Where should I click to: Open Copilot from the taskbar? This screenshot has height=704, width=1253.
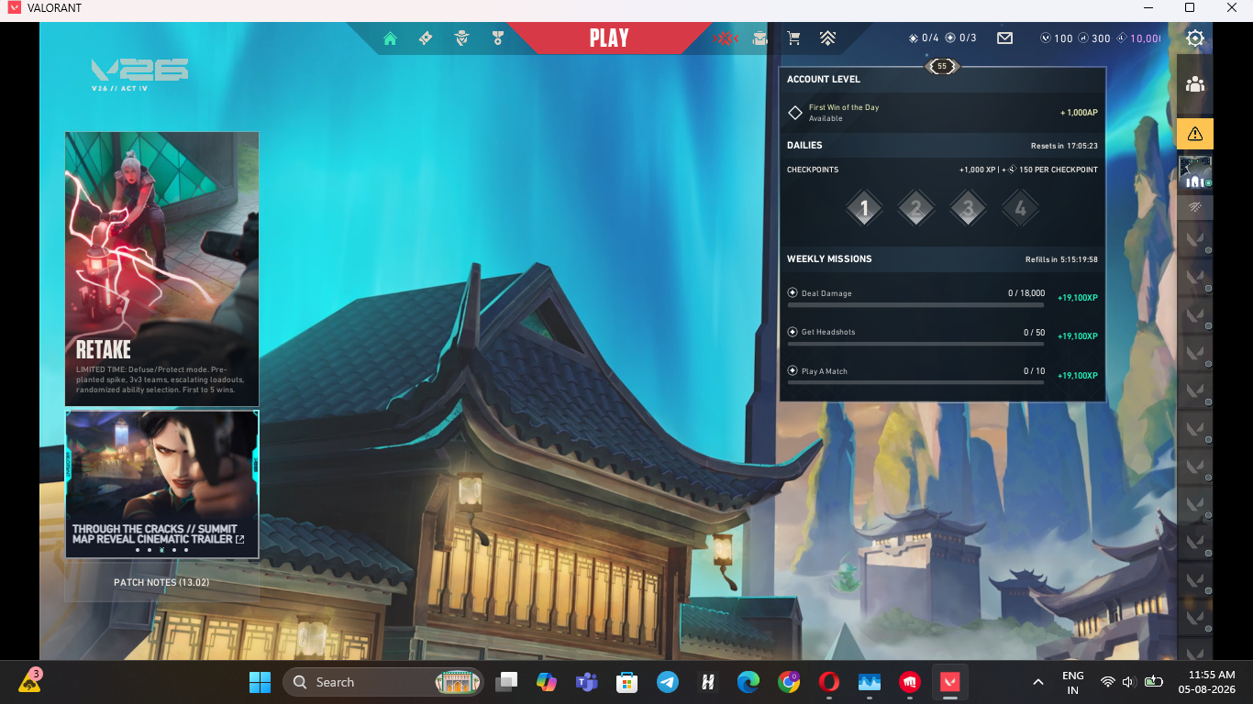547,682
